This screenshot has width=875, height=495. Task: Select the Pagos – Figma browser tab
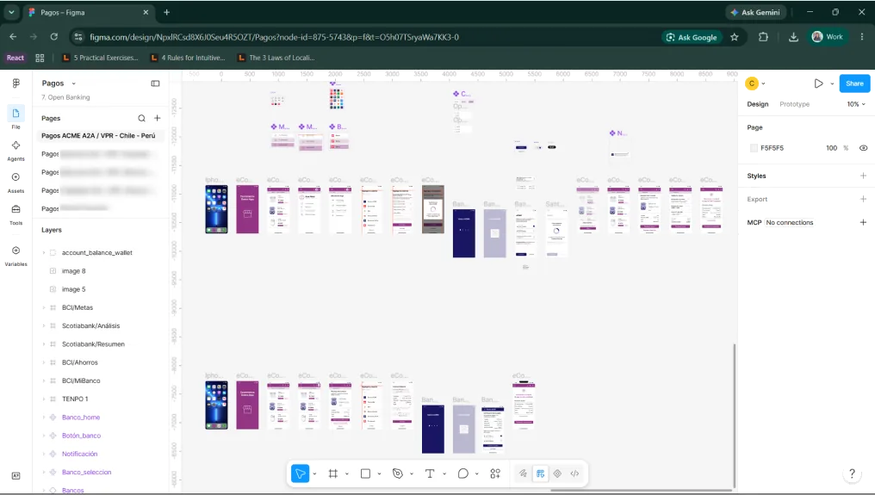[x=88, y=12]
